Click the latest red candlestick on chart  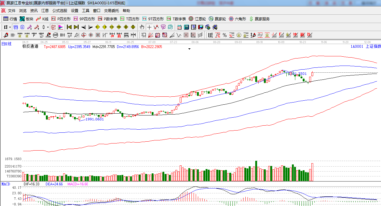[x=312, y=74]
